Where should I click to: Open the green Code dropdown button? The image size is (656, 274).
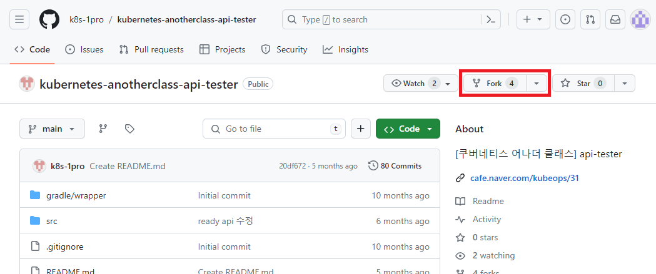click(408, 129)
